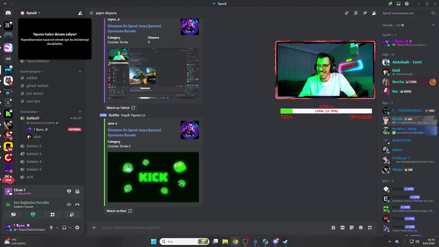Toggle camera in voice panel
The image size is (439, 247).
pyautogui.click(x=13, y=214)
